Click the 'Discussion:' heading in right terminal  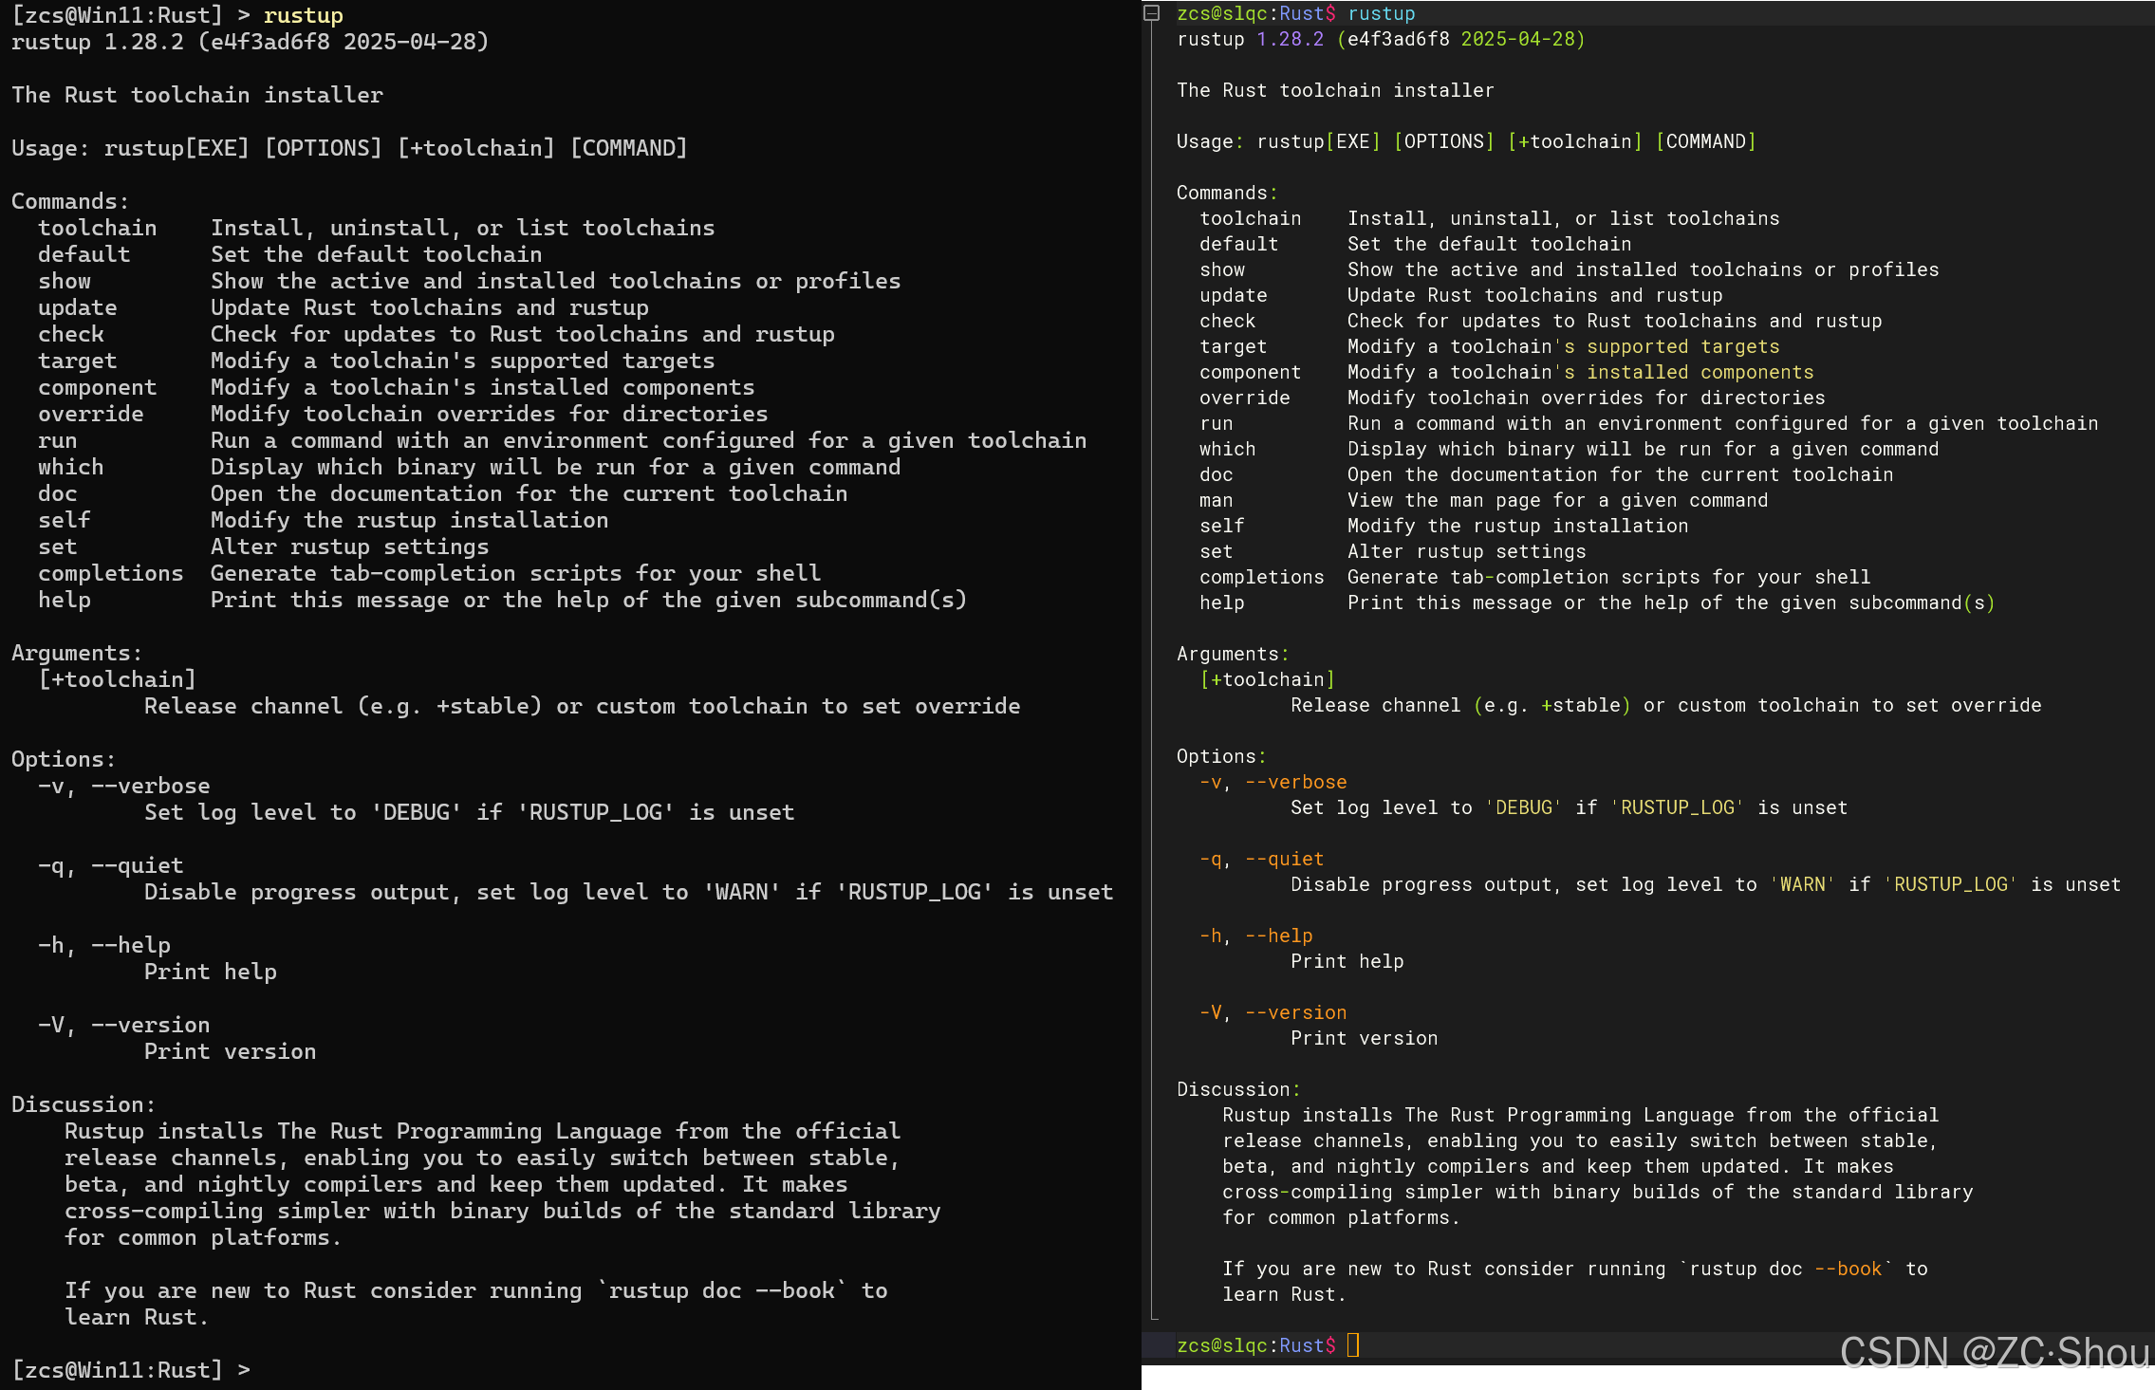pyautogui.click(x=1238, y=1089)
